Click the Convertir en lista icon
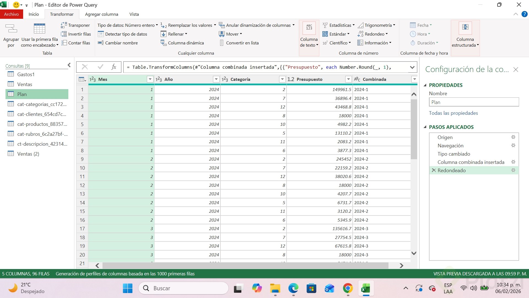The width and height of the screenshot is (529, 298). 222,43
